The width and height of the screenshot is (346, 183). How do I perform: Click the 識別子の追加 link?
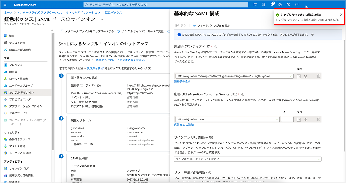(x=182, y=81)
